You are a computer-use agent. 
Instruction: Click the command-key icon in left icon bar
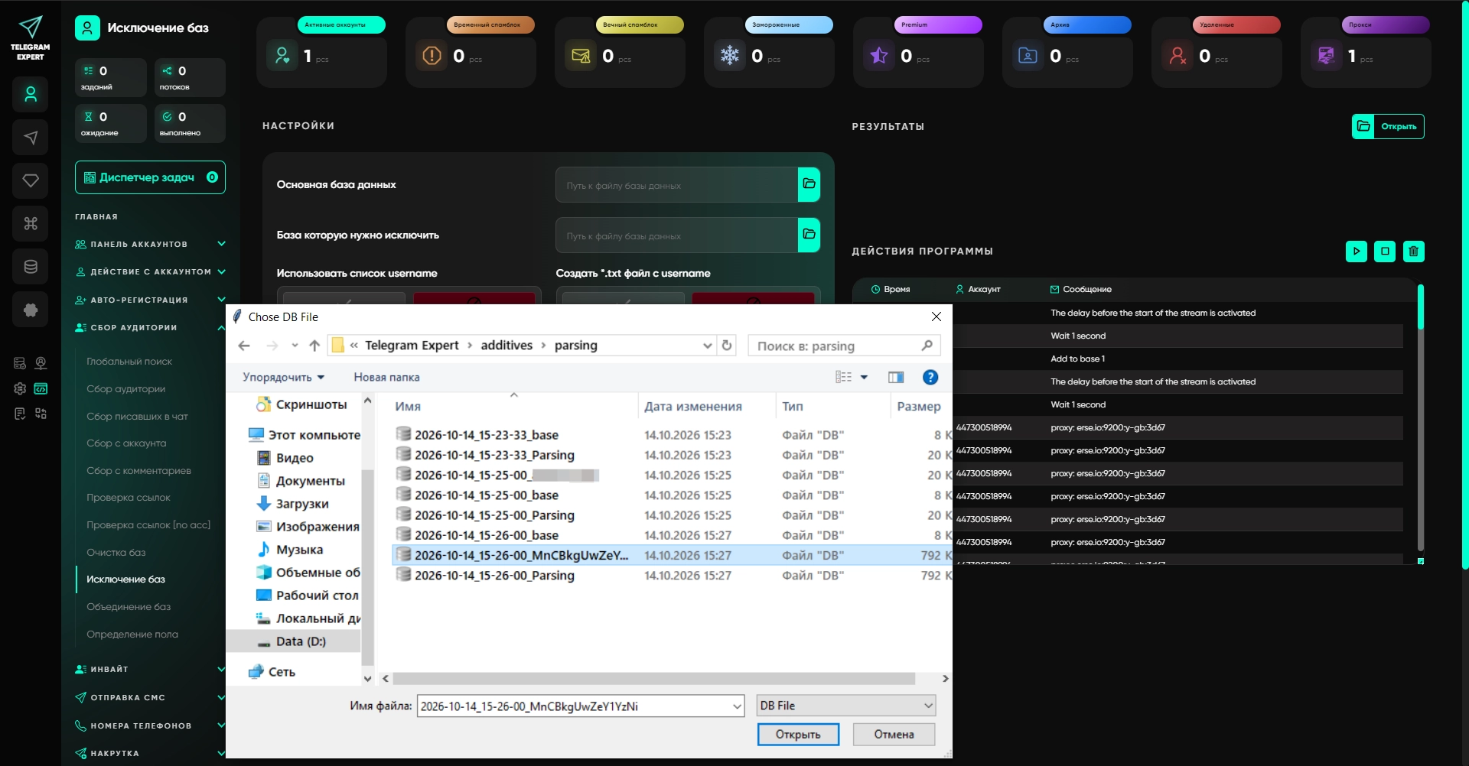pyautogui.click(x=31, y=223)
